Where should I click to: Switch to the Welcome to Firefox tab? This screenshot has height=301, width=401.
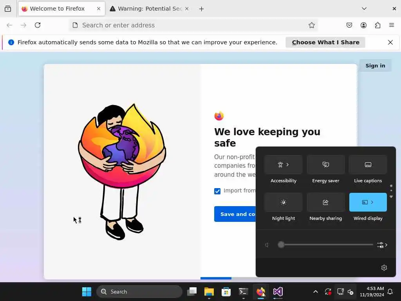pos(61,9)
